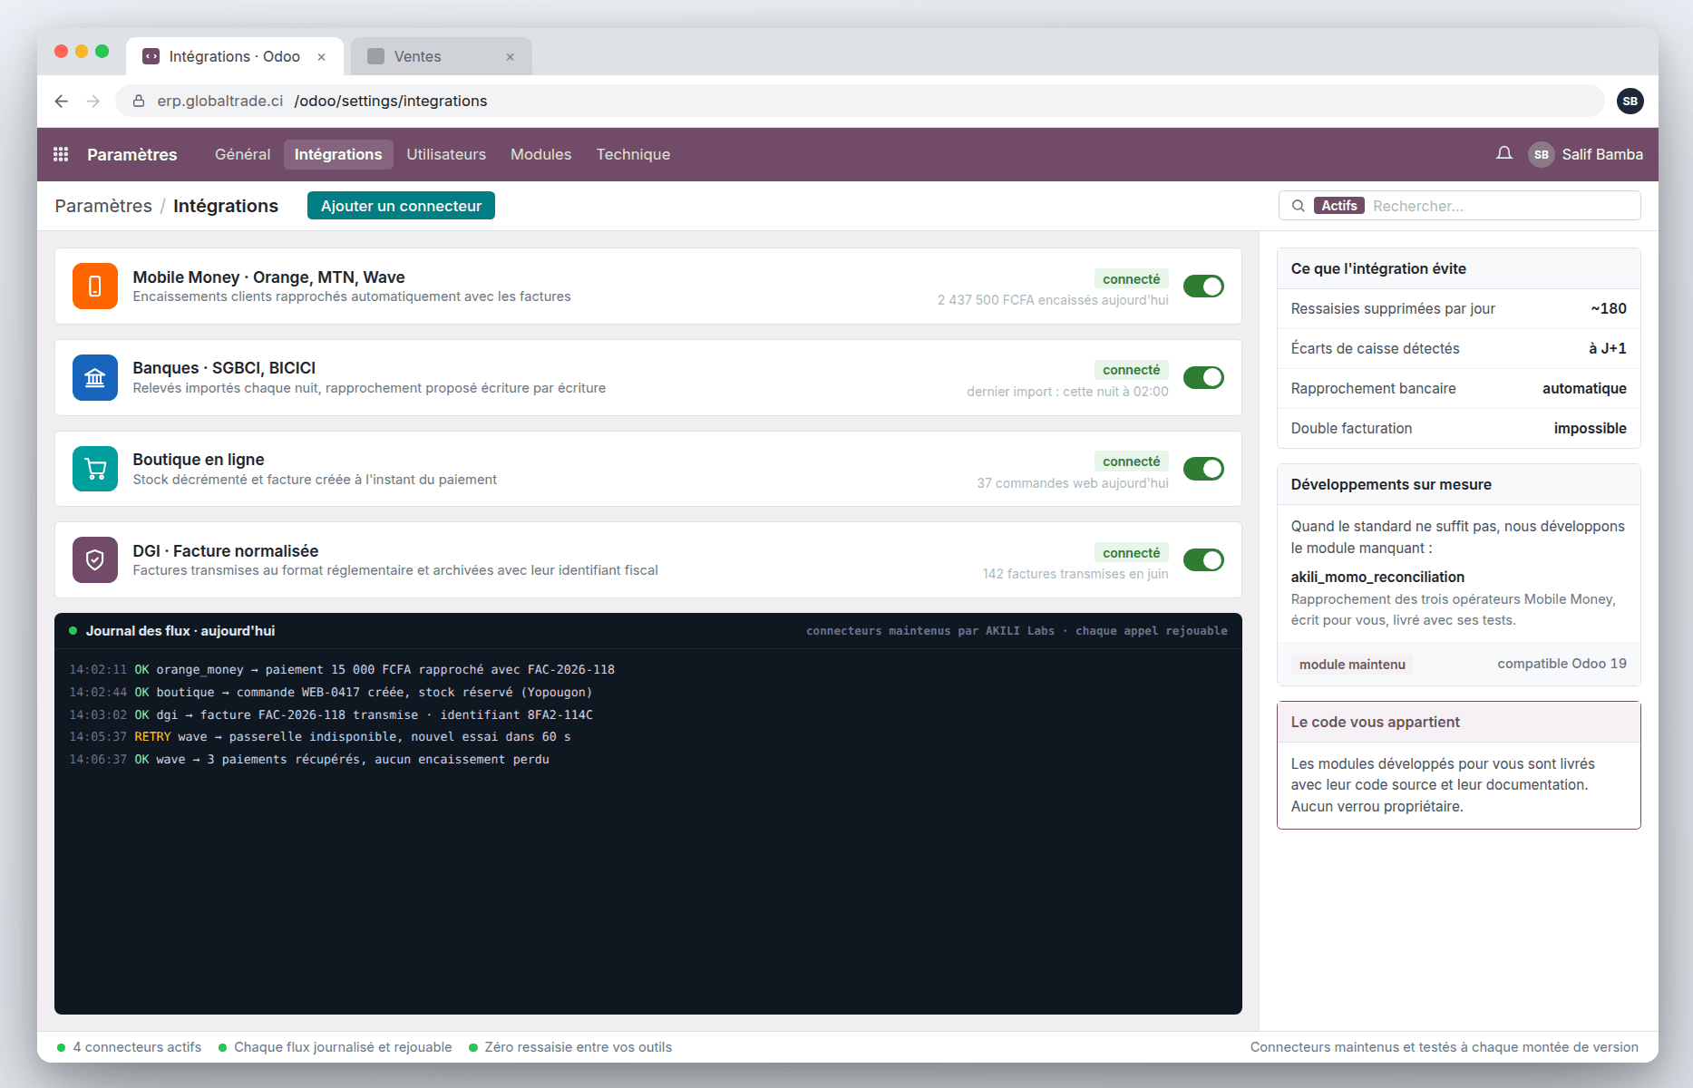The height and width of the screenshot is (1088, 1693).
Task: Click the Actifs filter tag
Action: click(1339, 206)
